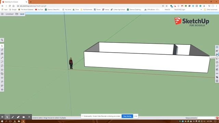Screen dimensions: 219x123
Task: Click Hide on the sharing bar
Action: (136, 116)
